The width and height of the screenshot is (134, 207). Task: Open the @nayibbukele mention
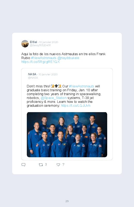(68, 58)
